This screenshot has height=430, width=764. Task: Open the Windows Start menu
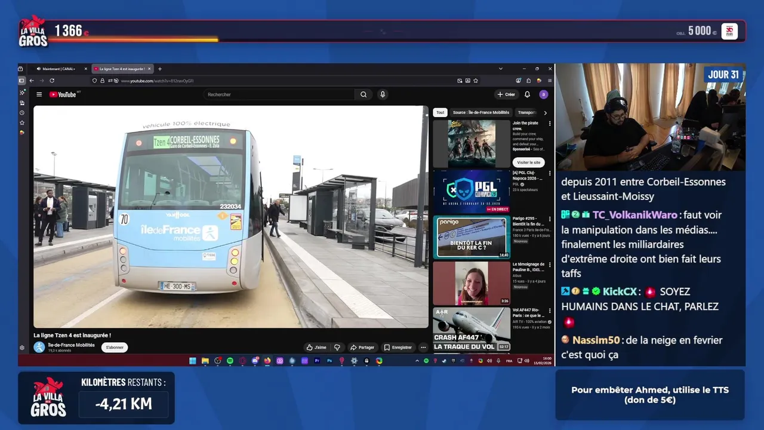[x=193, y=361]
